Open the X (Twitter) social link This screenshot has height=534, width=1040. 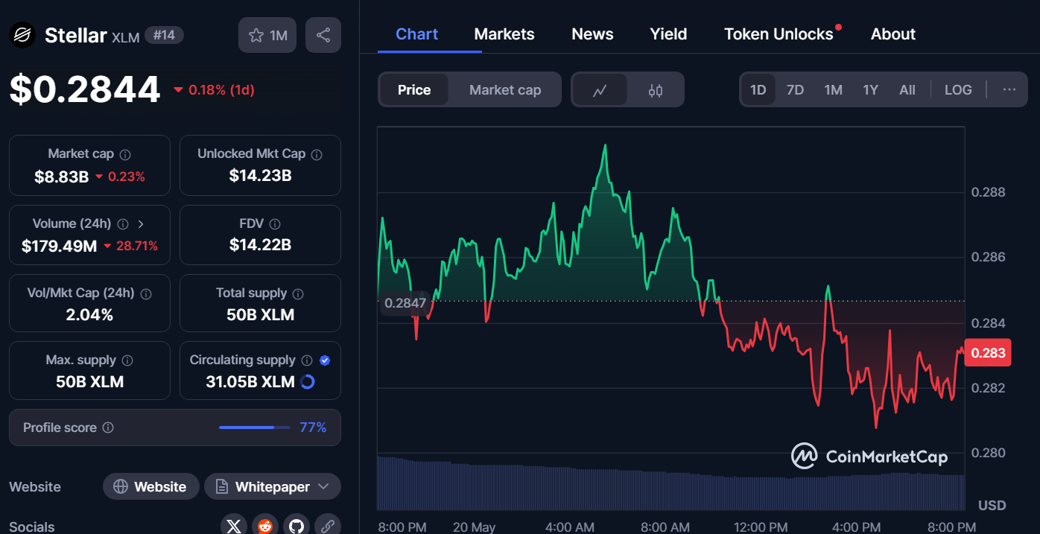click(234, 526)
